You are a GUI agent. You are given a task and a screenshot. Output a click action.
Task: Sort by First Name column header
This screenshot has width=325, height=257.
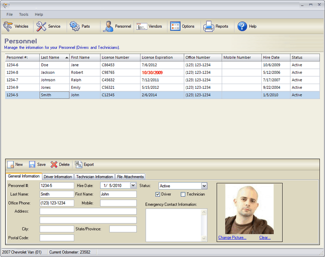85,57
